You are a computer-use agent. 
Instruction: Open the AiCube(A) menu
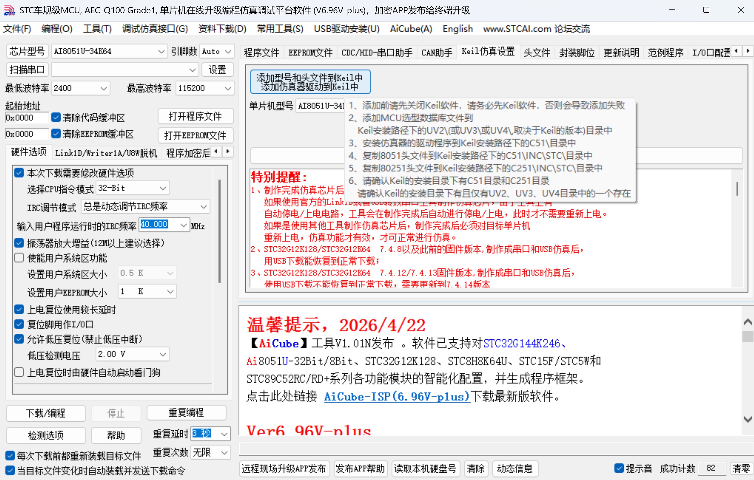(411, 29)
